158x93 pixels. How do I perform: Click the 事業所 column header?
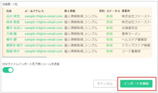coord(126,11)
